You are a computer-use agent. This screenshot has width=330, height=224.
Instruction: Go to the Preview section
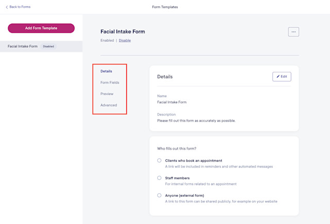[x=107, y=94]
